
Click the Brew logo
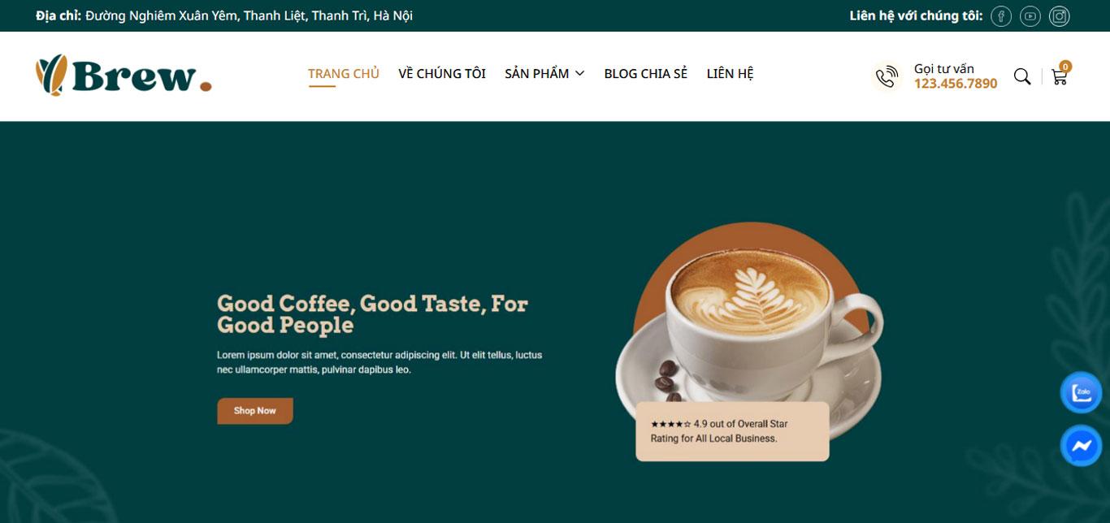[x=124, y=76]
